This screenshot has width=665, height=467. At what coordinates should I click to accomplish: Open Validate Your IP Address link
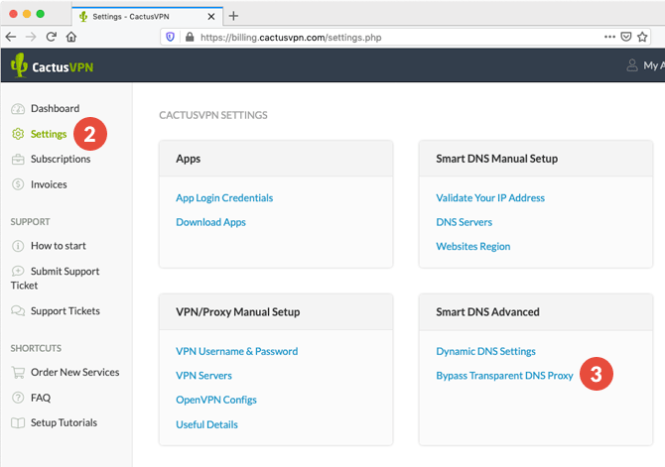pos(490,198)
